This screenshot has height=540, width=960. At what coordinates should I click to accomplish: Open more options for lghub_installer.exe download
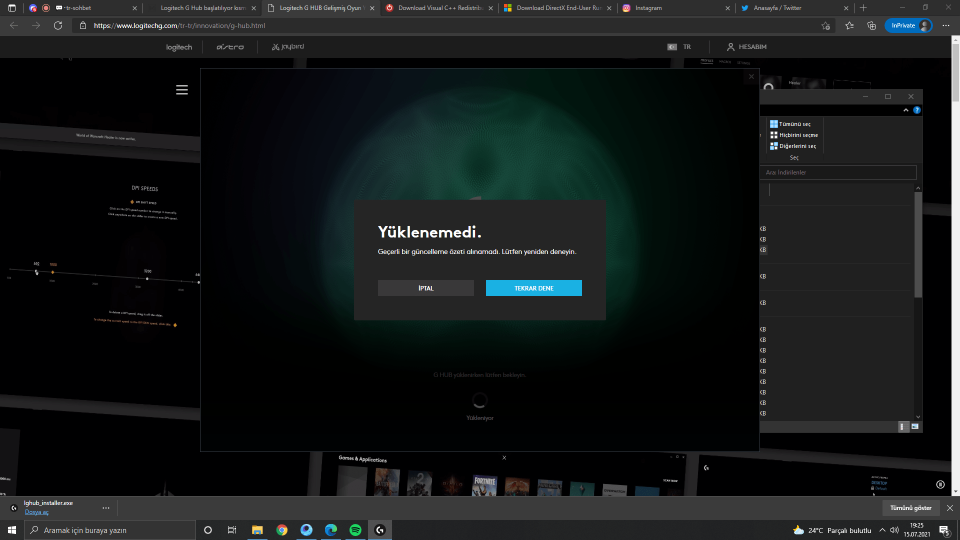pyautogui.click(x=106, y=508)
